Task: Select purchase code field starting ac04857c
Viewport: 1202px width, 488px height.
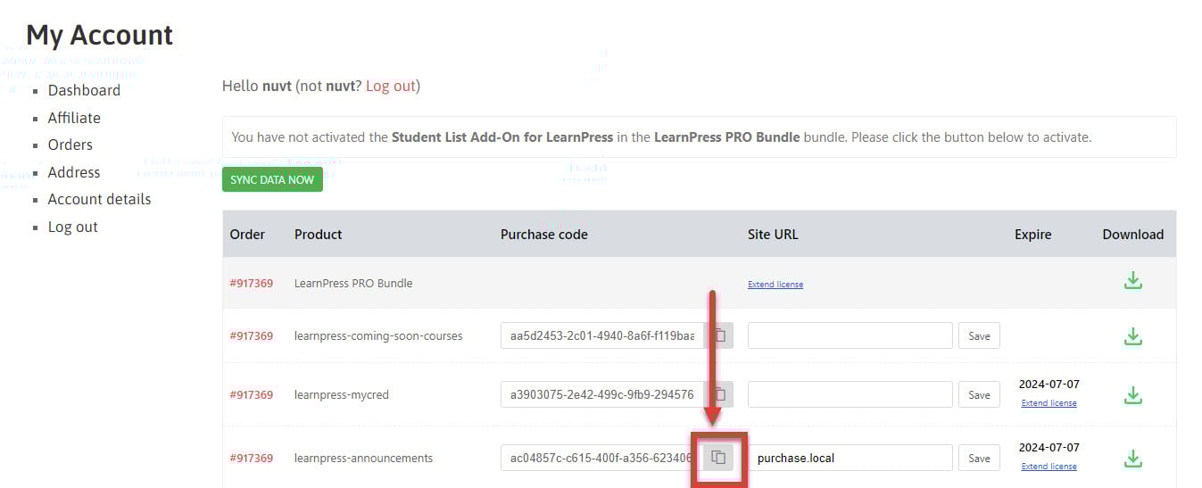Action: [x=602, y=458]
